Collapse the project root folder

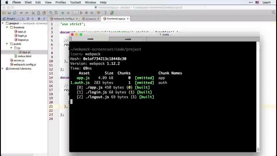coord(3,23)
